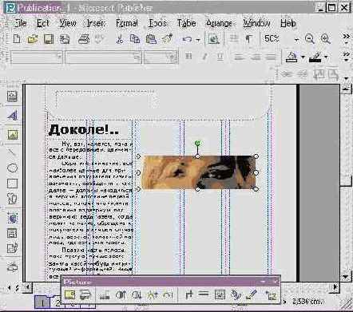Save the publication with the floppy icon
Viewport: 353px width, 312px height.
click(49, 39)
